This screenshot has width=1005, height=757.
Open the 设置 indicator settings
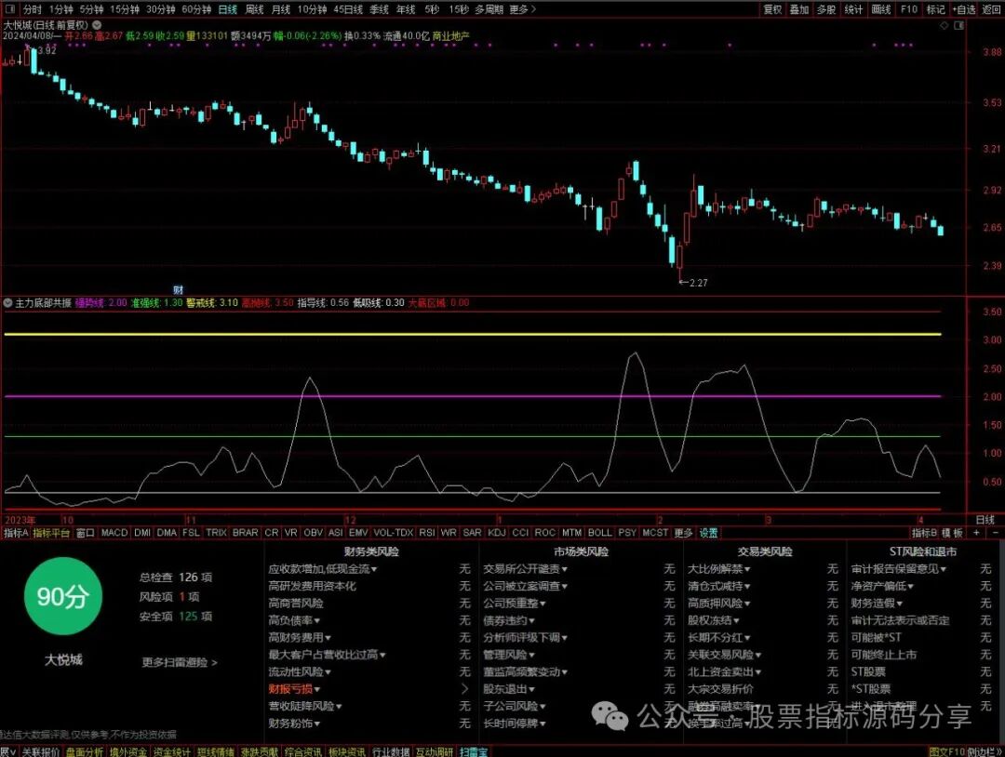[x=708, y=532]
